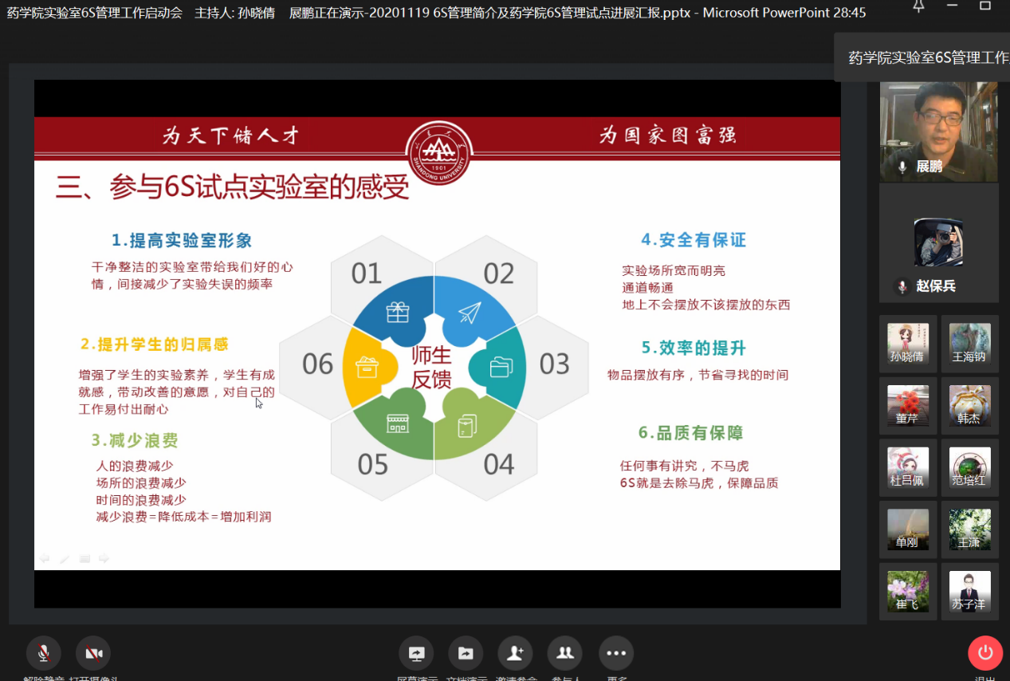Click the faint pen tool on slide

[65, 559]
